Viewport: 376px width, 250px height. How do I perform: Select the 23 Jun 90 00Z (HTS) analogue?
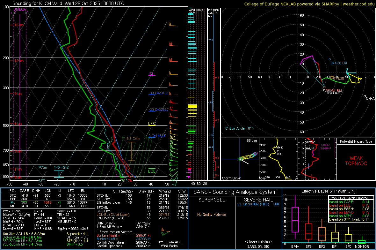[258, 204]
